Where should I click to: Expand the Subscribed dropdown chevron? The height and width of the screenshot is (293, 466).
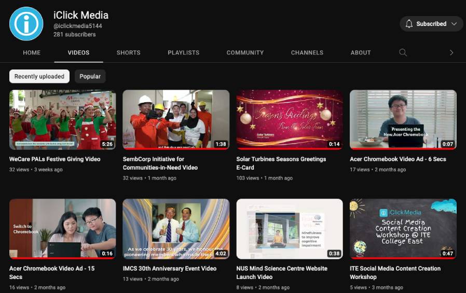pos(454,24)
